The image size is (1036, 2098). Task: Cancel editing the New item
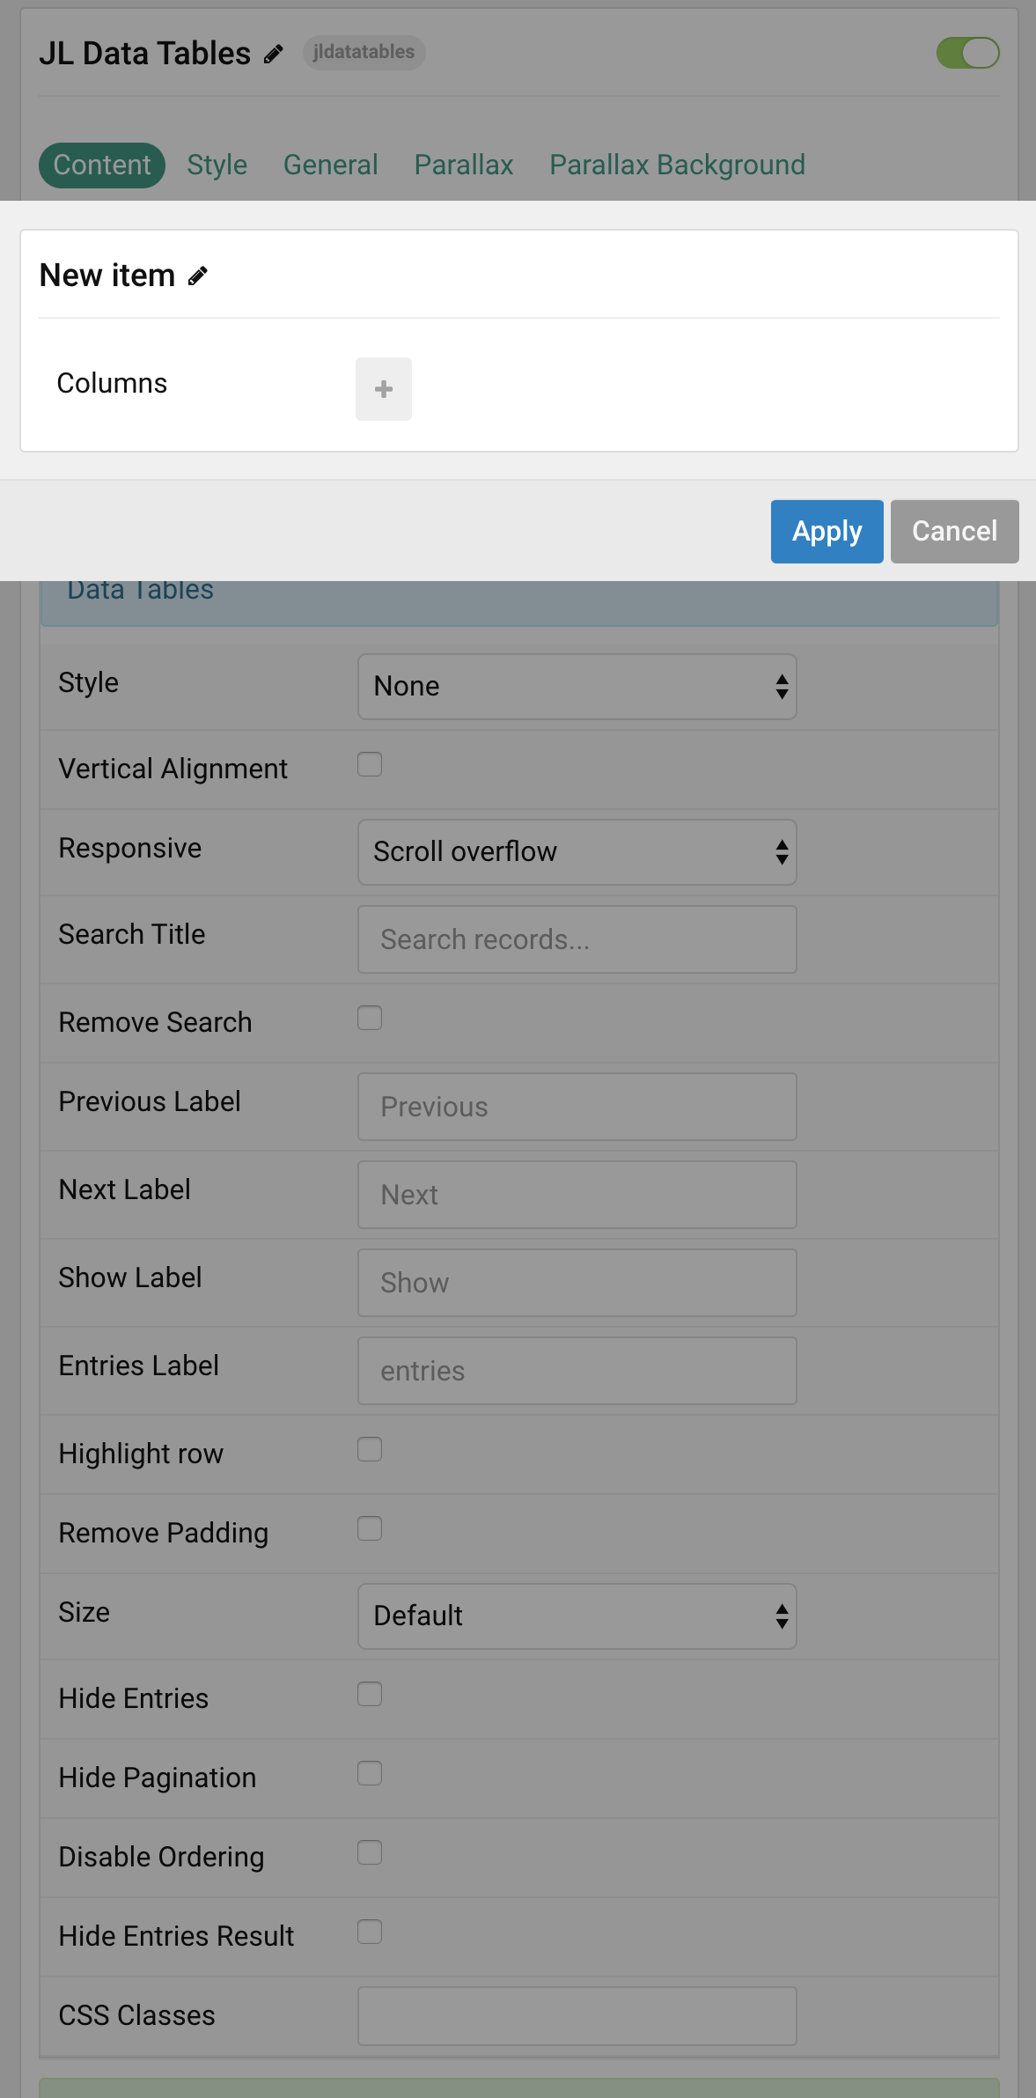tap(954, 531)
